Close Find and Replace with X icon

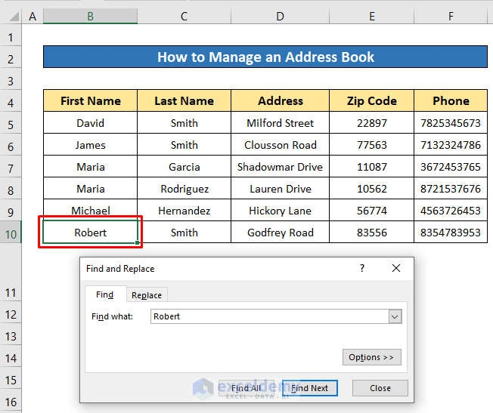[x=396, y=268]
